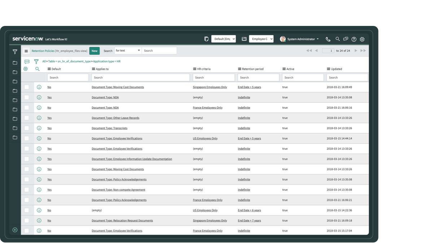Open the settings gear in the banner

pyautogui.click(x=362, y=39)
